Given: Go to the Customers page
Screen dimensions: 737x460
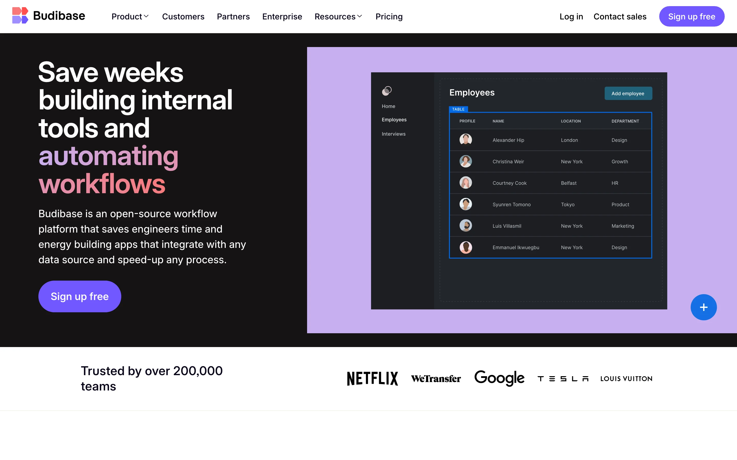Looking at the screenshot, I should click(x=183, y=16).
